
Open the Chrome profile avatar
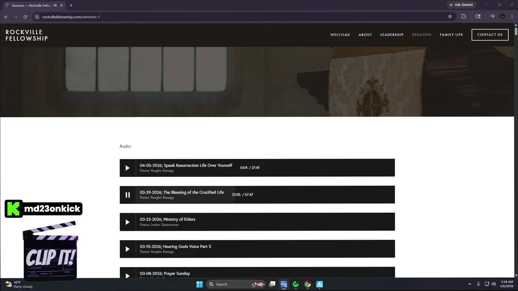[x=502, y=17]
